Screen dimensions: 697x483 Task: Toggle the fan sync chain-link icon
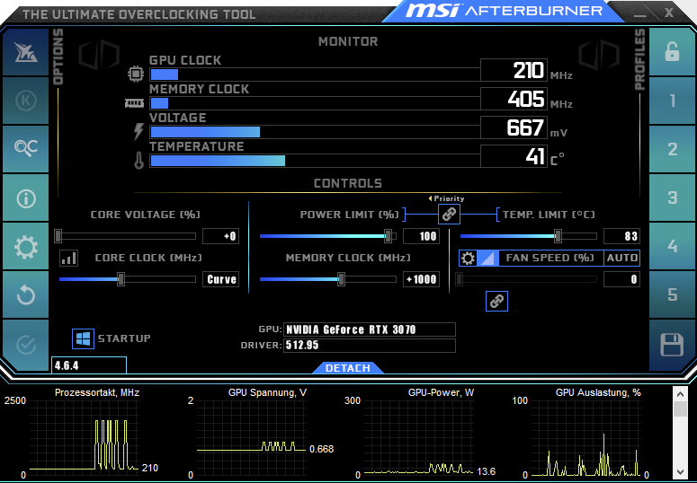497,302
